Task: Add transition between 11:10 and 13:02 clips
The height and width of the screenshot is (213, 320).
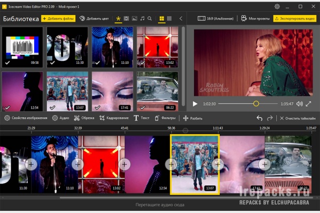Action: [x=78, y=165]
